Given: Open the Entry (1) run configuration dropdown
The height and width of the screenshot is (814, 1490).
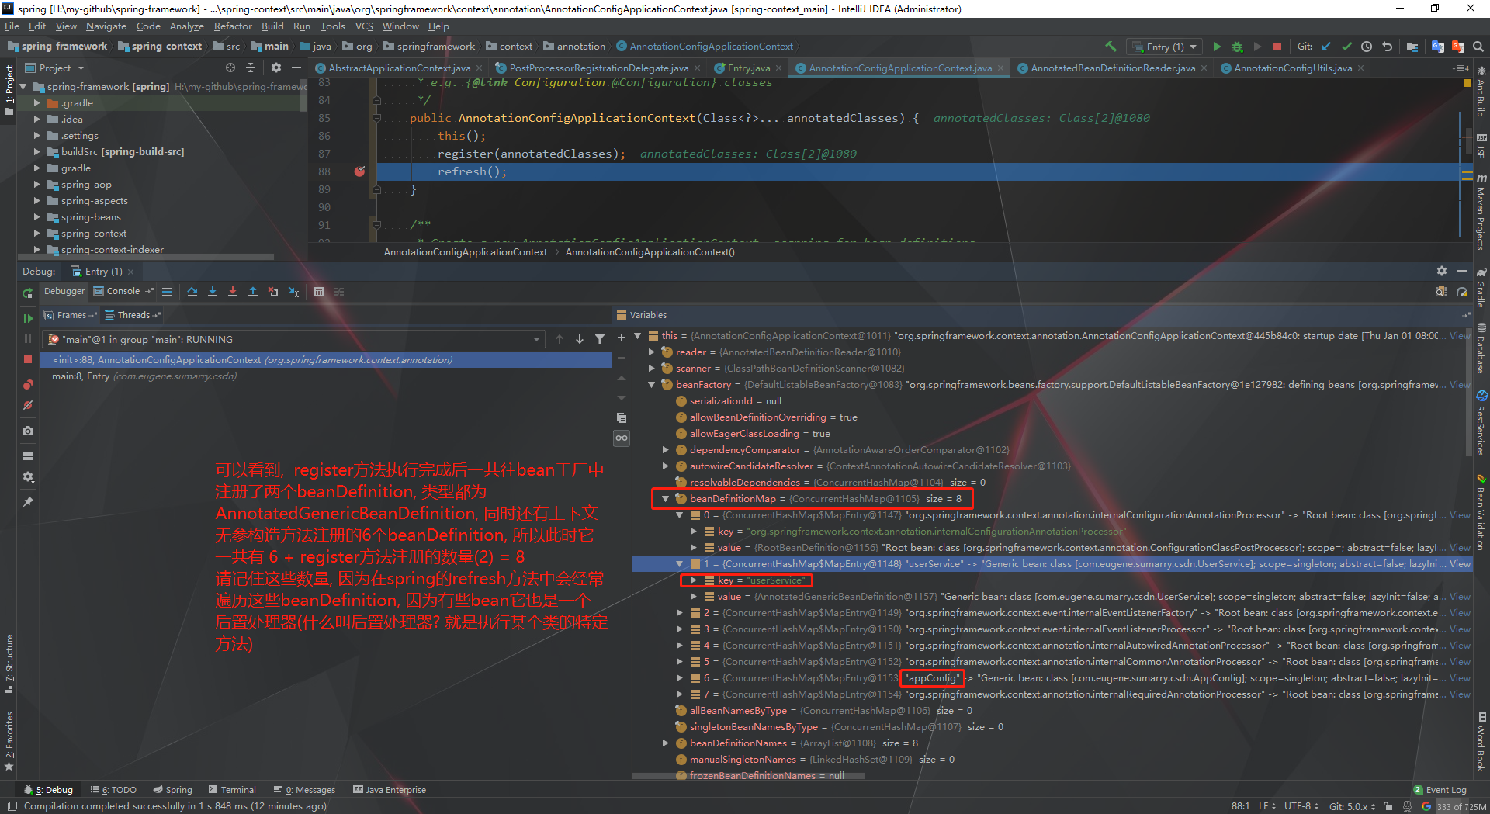Looking at the screenshot, I should tap(1166, 47).
